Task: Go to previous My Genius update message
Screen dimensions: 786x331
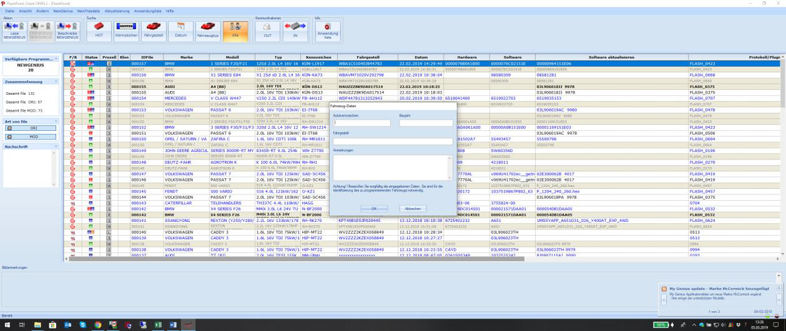Action: coord(663,300)
